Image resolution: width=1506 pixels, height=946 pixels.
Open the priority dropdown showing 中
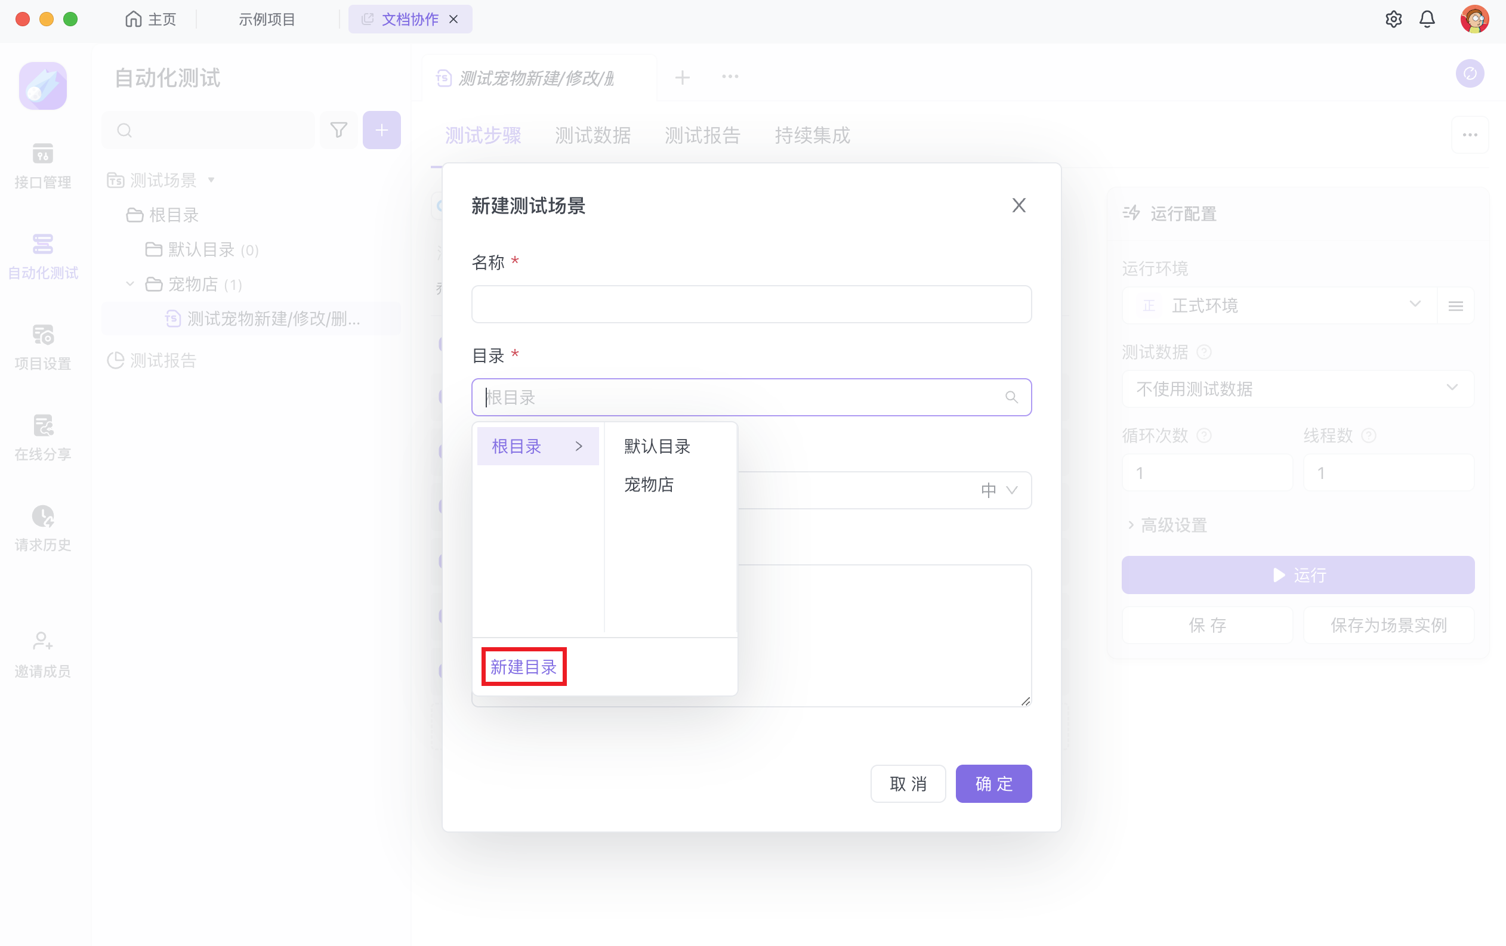point(998,490)
